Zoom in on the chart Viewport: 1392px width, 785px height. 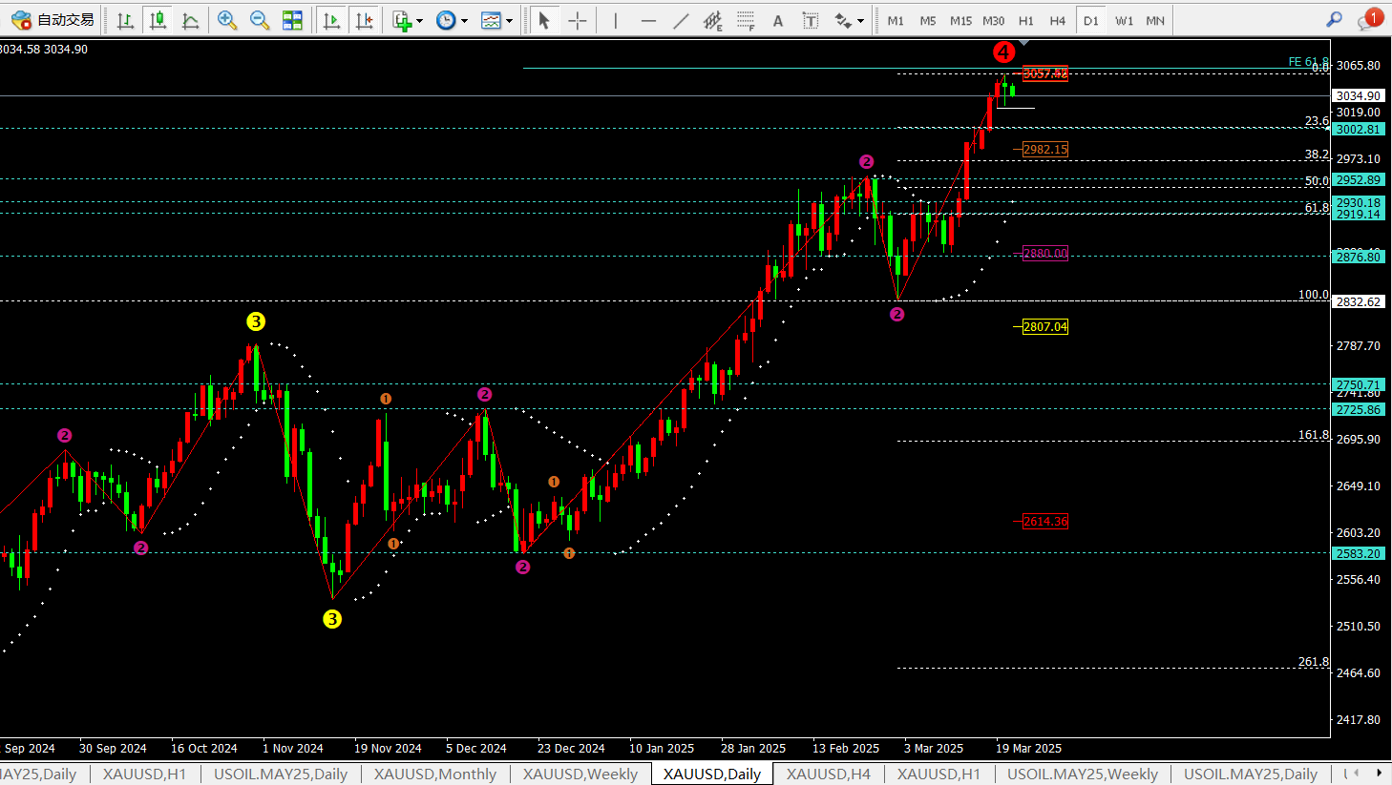click(x=227, y=20)
